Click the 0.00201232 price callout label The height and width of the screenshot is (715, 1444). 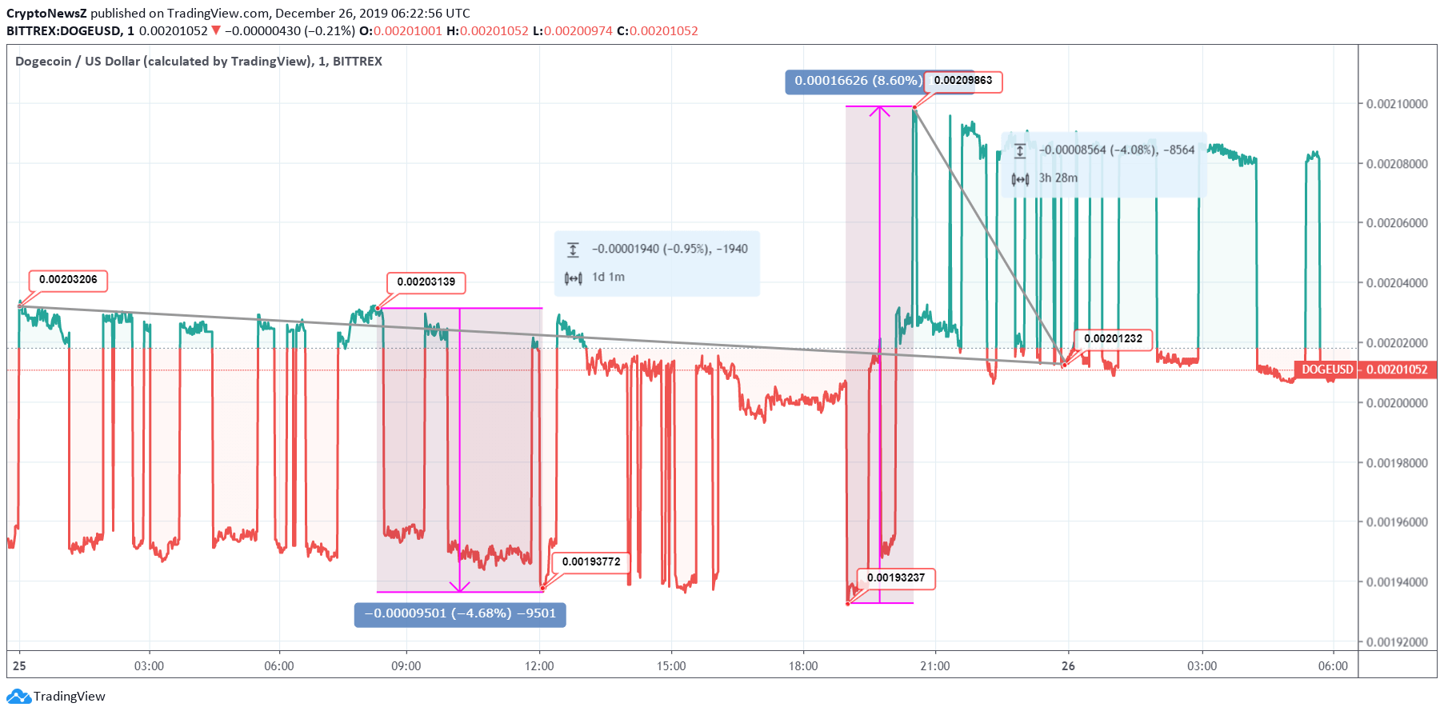tap(1114, 339)
